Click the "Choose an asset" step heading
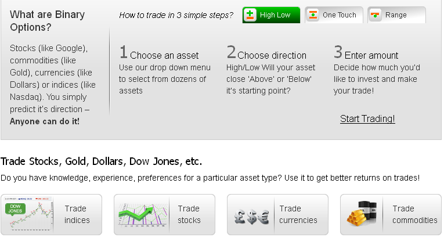 tap(164, 55)
